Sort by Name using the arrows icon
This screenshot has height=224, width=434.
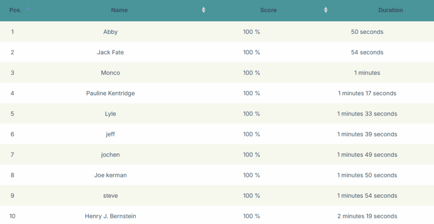203,10
